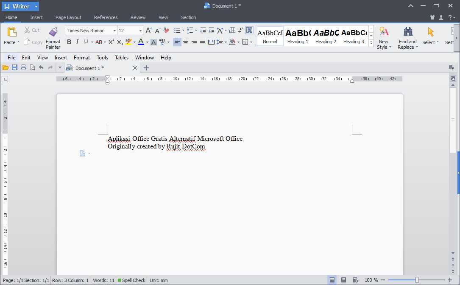The height and width of the screenshot is (285, 460).
Task: Click the Paste clipboard icon
Action: point(12,32)
